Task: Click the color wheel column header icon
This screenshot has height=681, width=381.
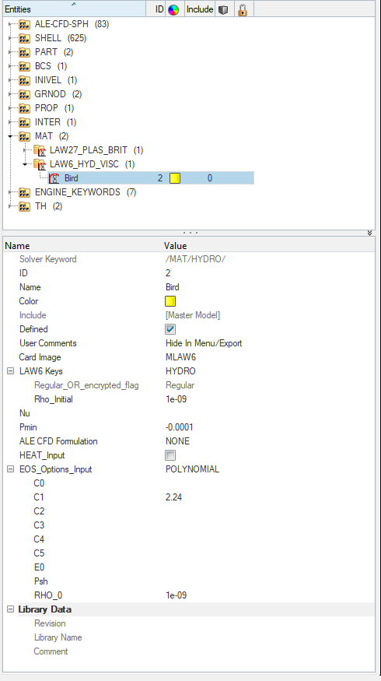Action: click(x=173, y=9)
